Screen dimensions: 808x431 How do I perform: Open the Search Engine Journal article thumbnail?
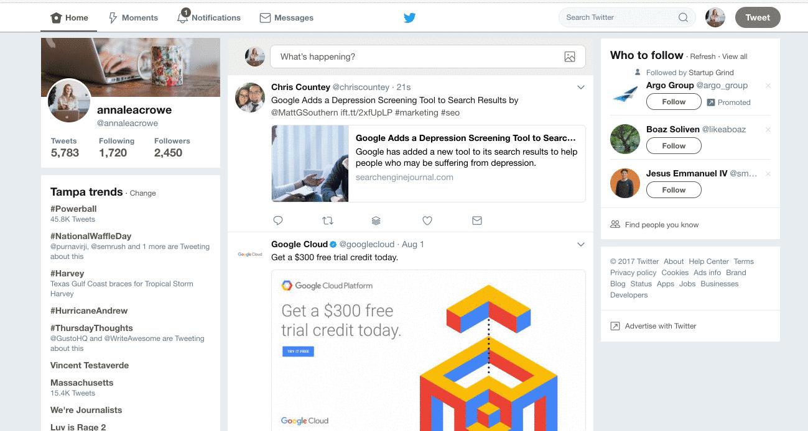coord(310,164)
